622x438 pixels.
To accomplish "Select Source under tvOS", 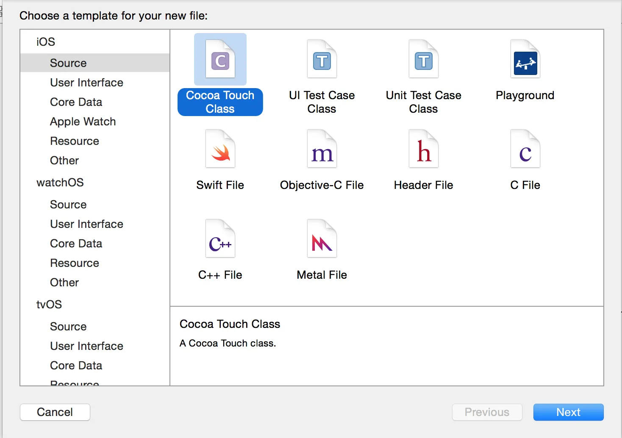I will [68, 327].
